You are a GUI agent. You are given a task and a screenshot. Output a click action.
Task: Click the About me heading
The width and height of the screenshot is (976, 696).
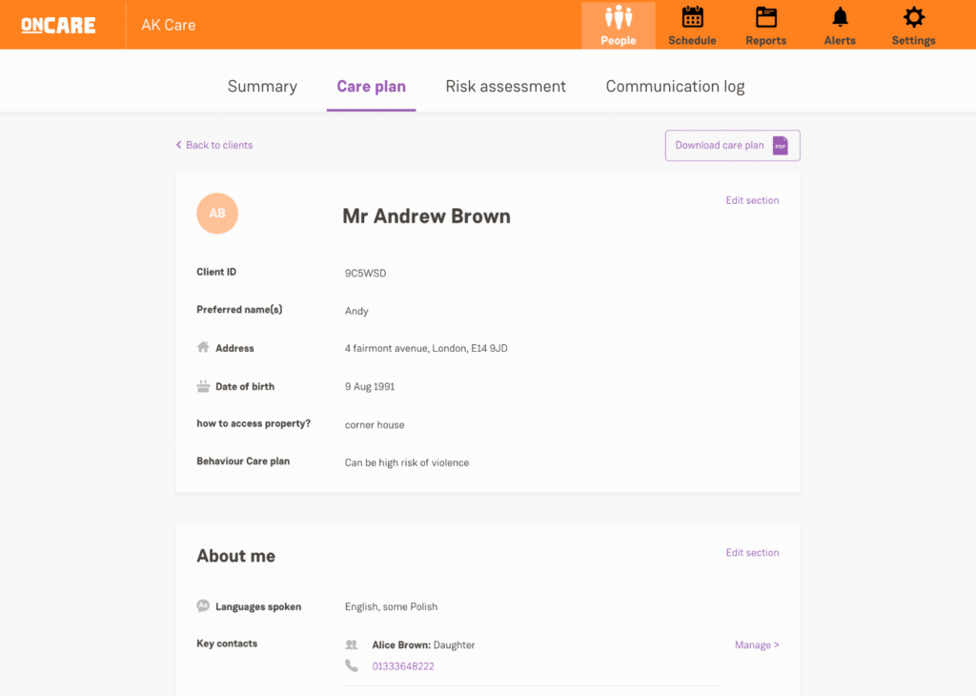point(236,556)
